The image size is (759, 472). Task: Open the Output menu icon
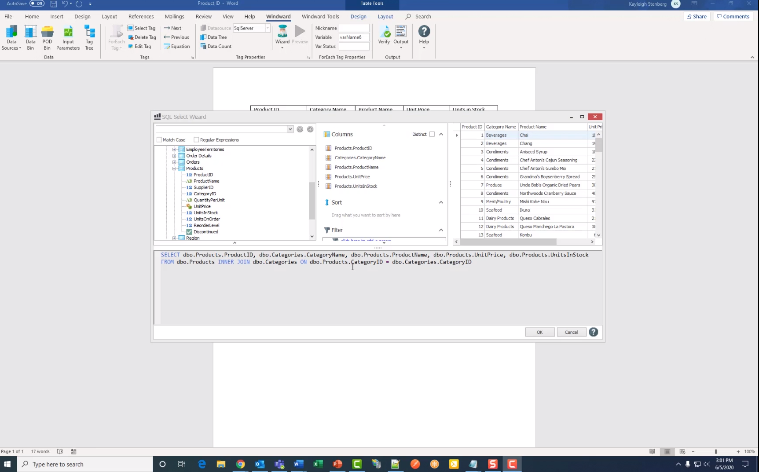401,37
